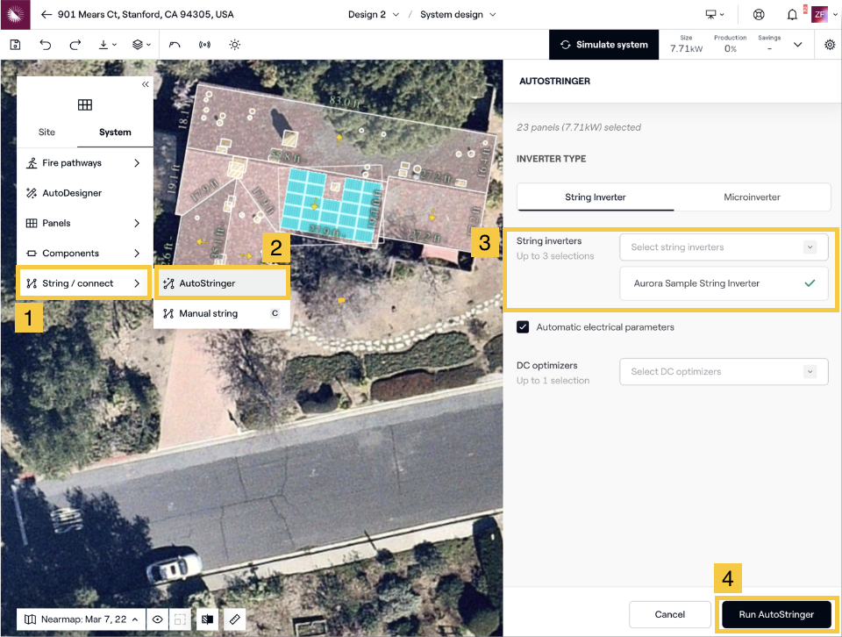Undo the last action
842x637 pixels.
(x=46, y=45)
